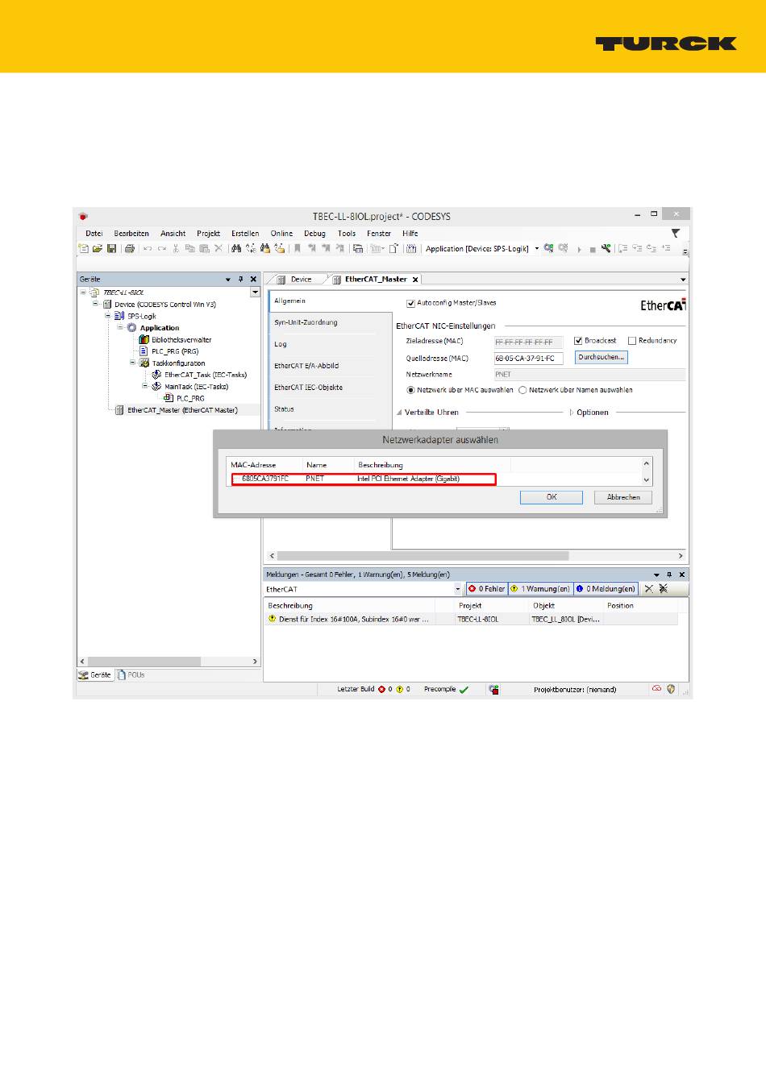Viewport: 766px width, 1083px height.
Task: Open the Geräte panel dropdown arrow
Action: coord(228,279)
